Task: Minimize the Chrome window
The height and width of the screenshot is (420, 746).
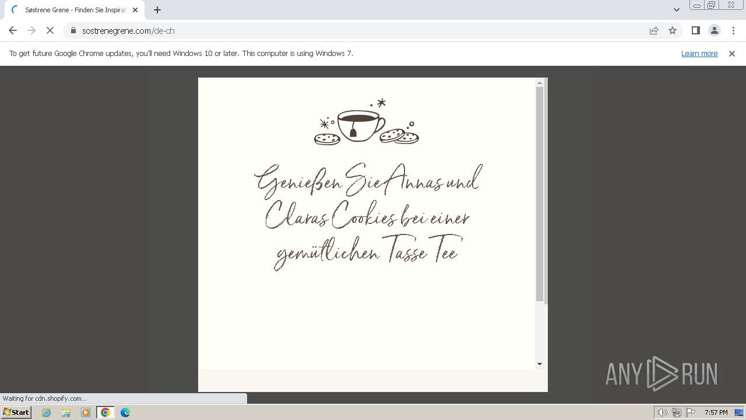Action: click(x=696, y=5)
